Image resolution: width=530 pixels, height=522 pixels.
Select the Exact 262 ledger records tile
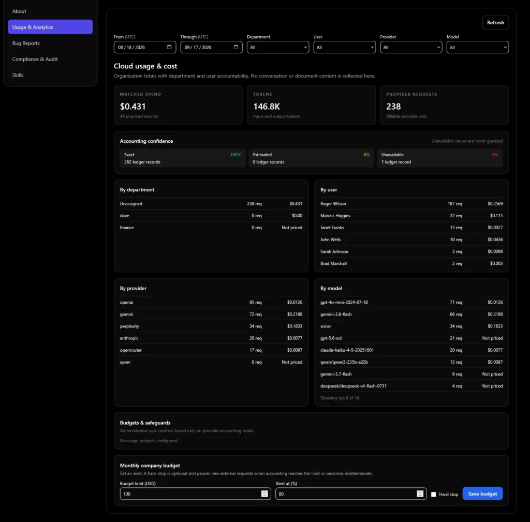click(183, 158)
